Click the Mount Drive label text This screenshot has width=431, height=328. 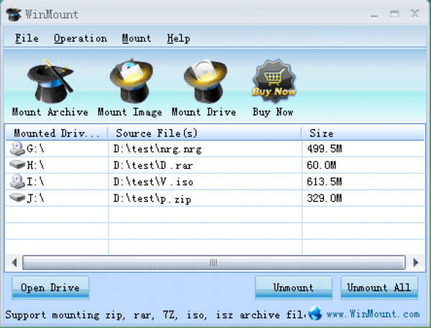204,112
